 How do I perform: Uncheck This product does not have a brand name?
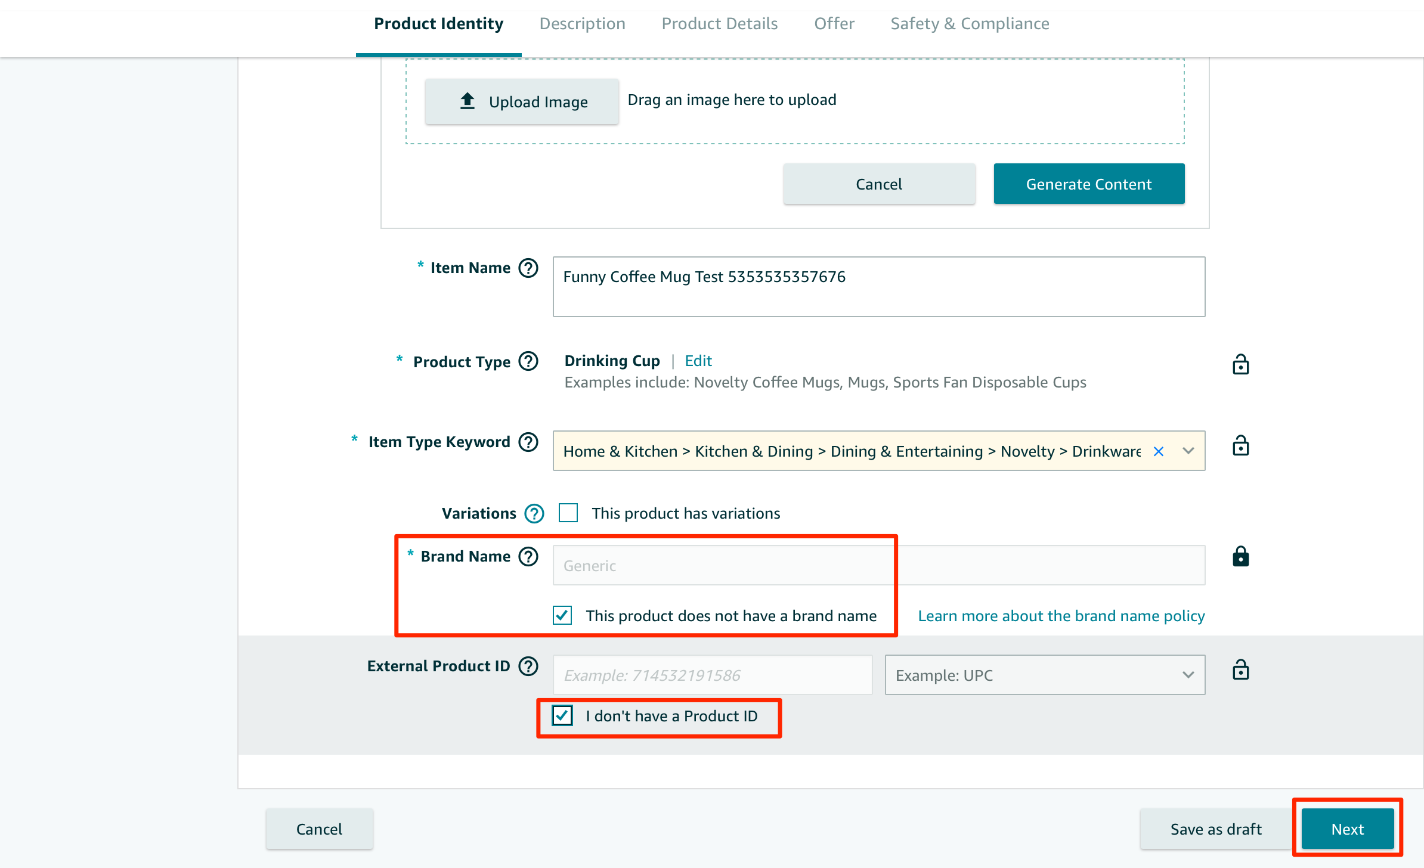pos(561,615)
